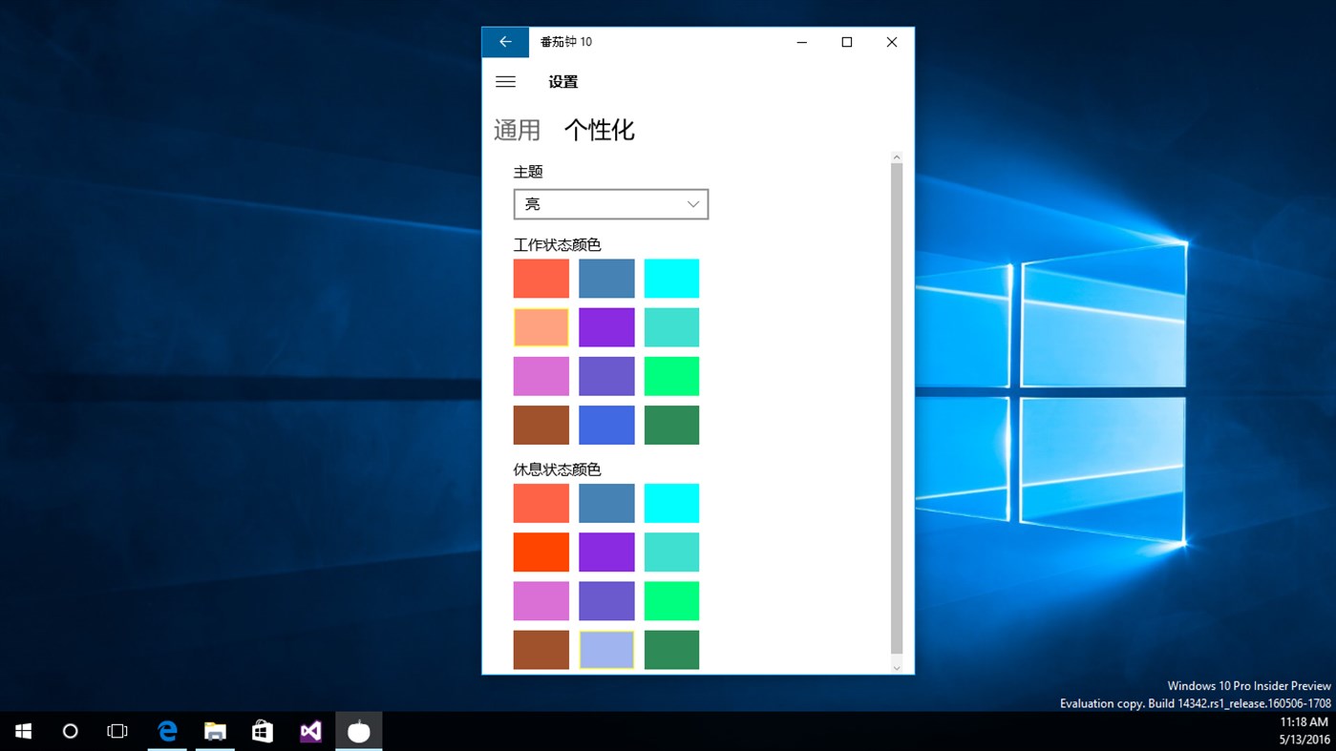
Task: Open the 主题 theme dropdown showing 亮
Action: 610,203
